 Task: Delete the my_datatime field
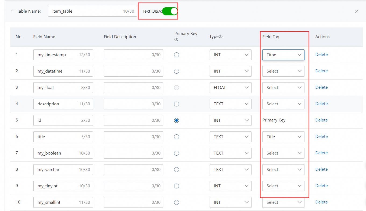(x=321, y=71)
